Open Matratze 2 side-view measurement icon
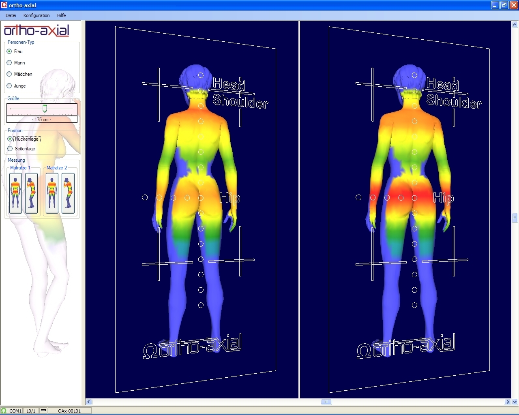Viewport: 519px width, 415px height. point(68,193)
